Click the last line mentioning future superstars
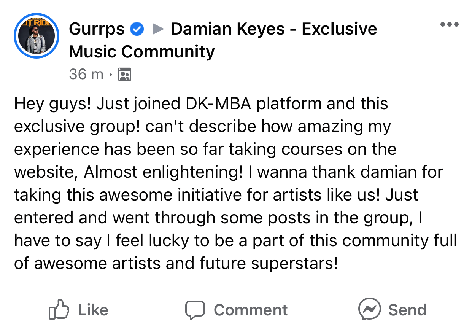 pyautogui.click(x=176, y=263)
